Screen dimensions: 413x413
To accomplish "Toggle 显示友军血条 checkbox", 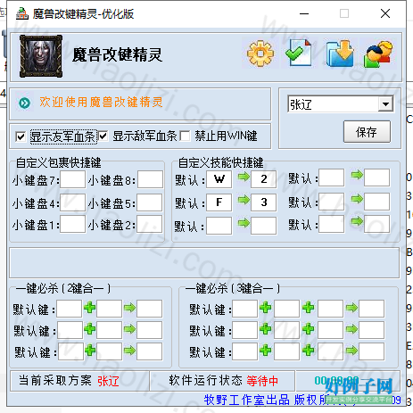I will (x=21, y=136).
